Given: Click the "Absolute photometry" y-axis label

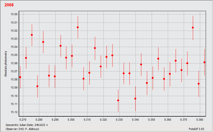Looking at the screenshot, I should 6,64.
